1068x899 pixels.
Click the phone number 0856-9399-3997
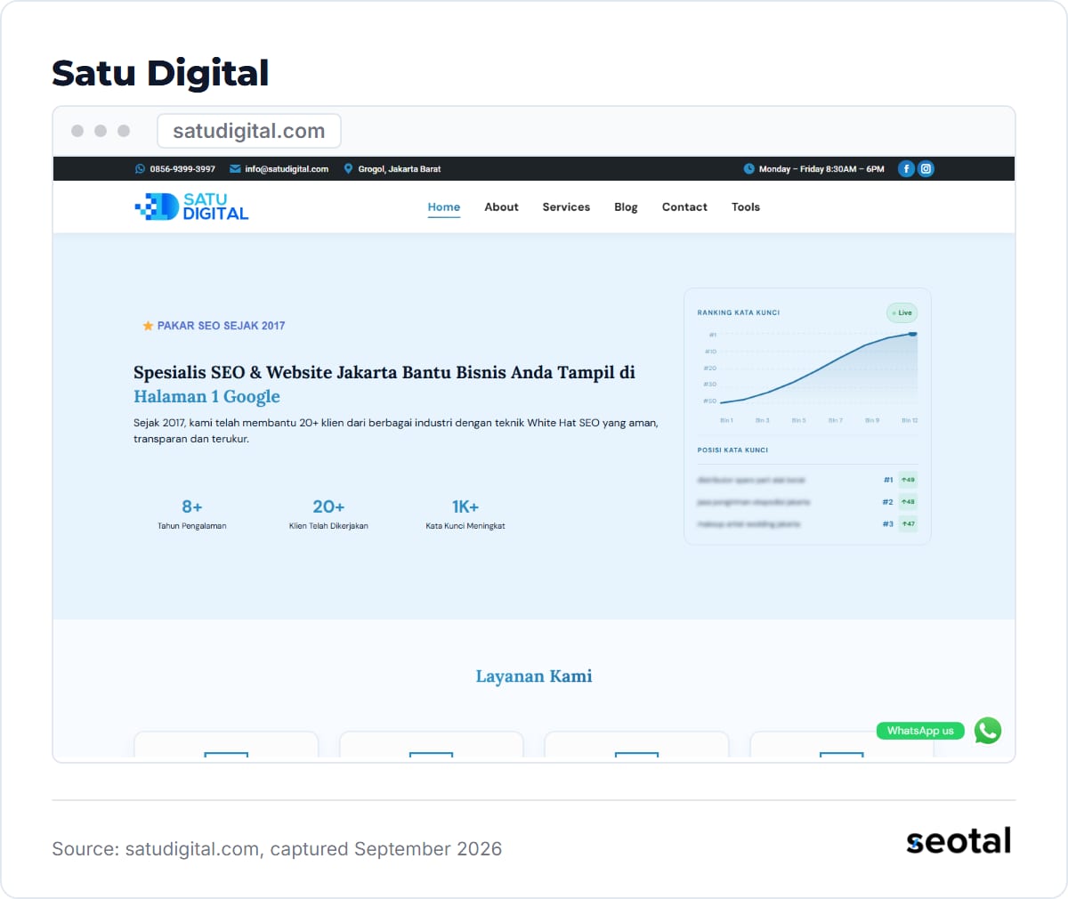(182, 169)
